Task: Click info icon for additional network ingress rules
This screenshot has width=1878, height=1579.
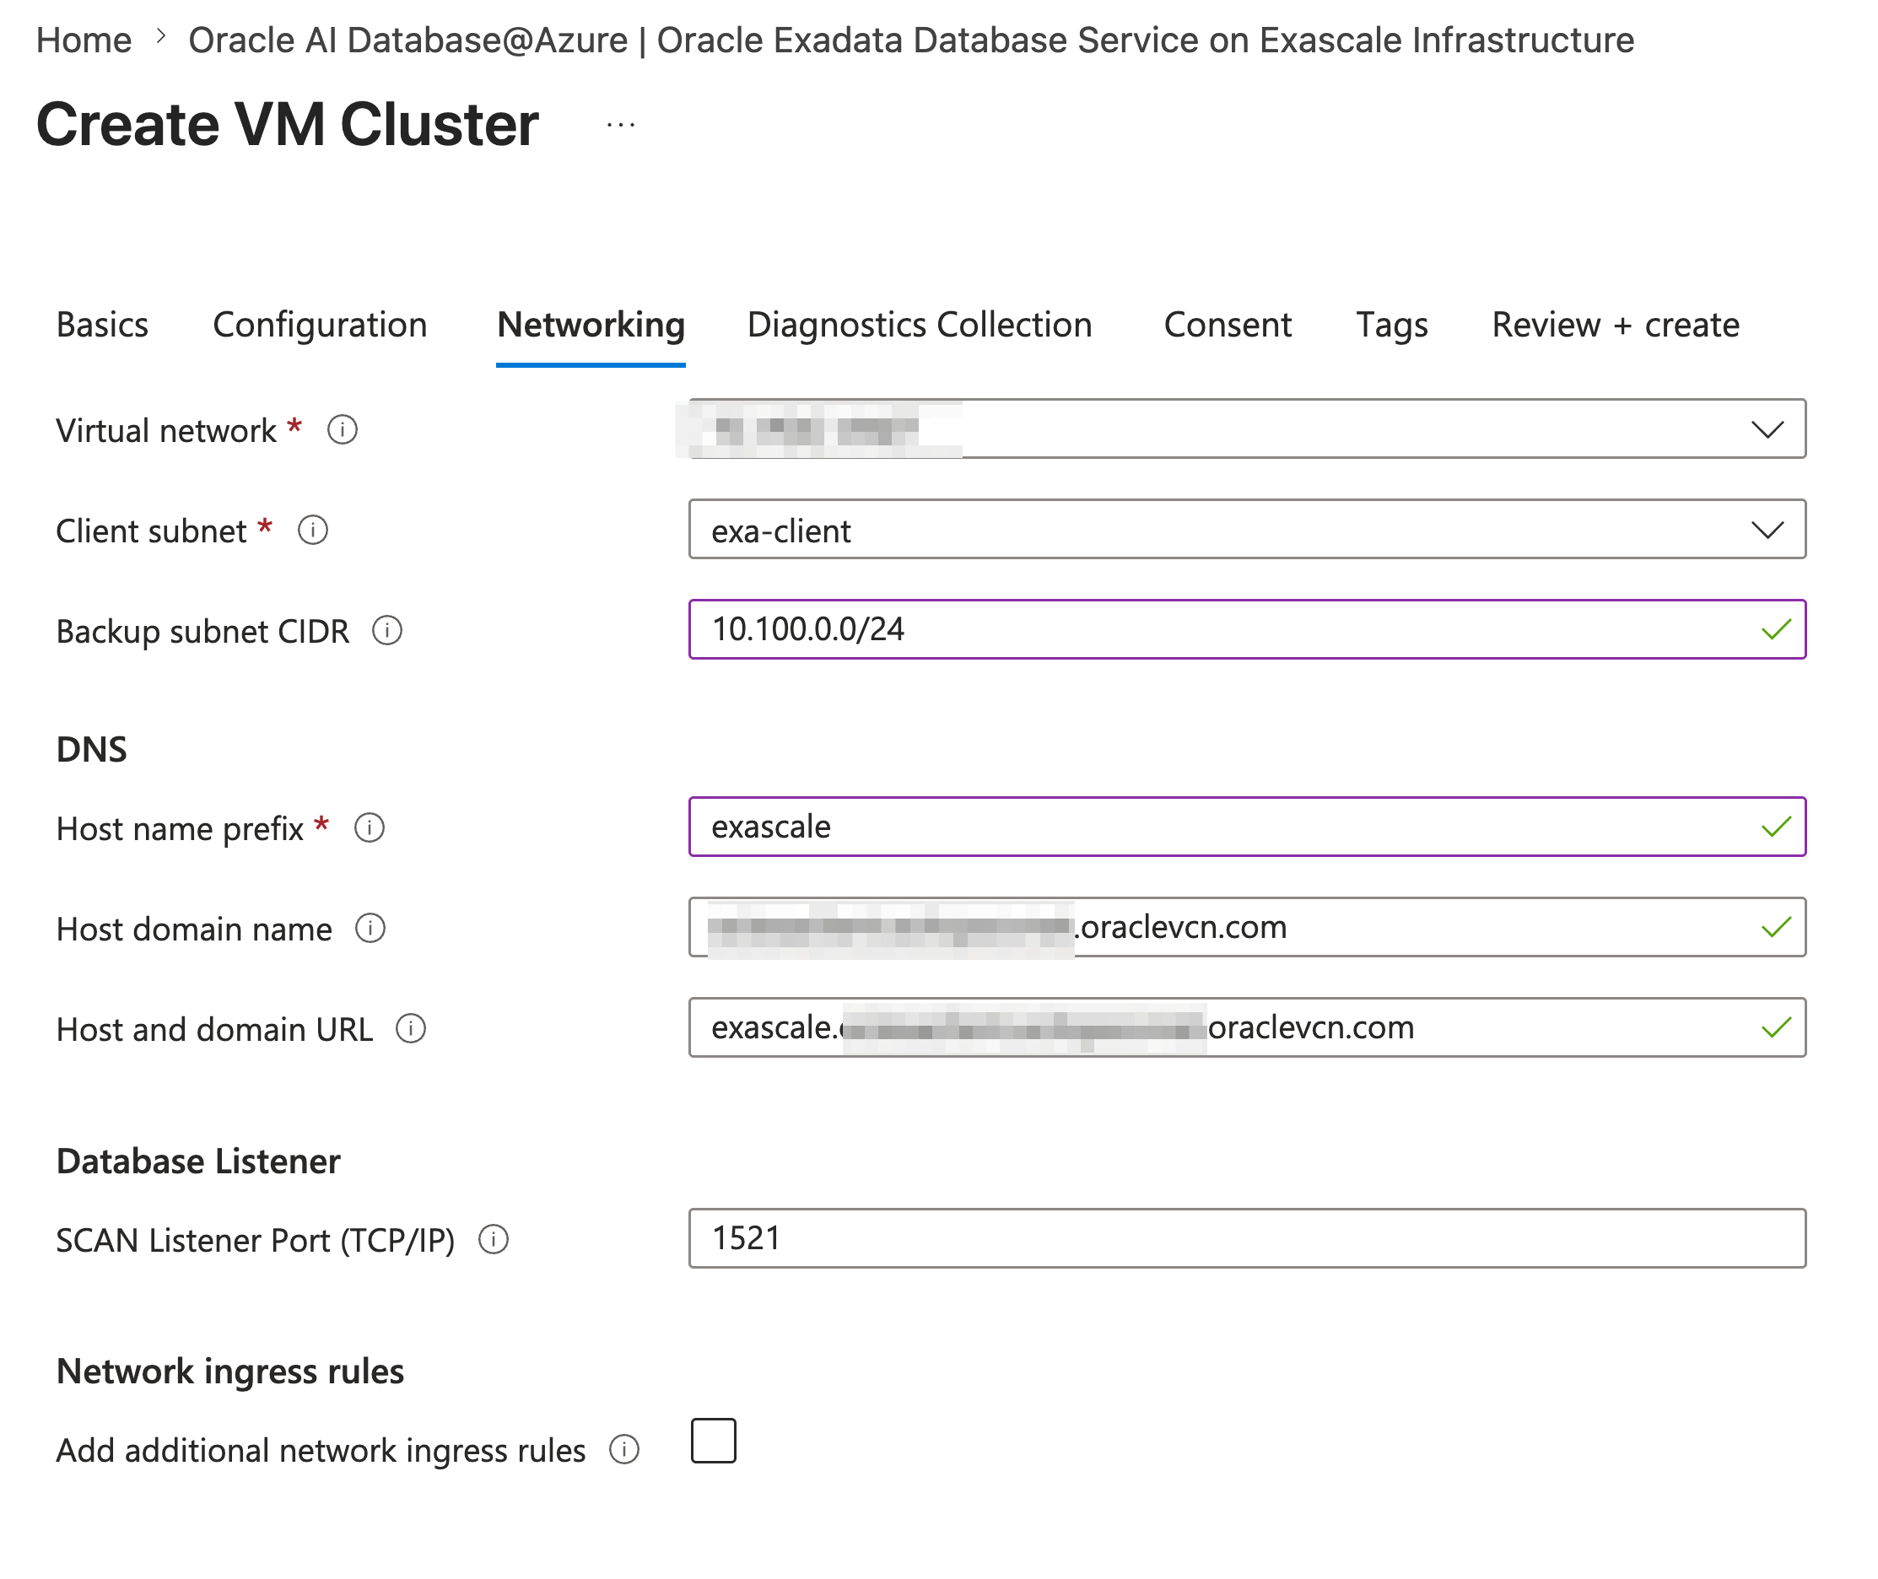Action: pyautogui.click(x=624, y=1450)
